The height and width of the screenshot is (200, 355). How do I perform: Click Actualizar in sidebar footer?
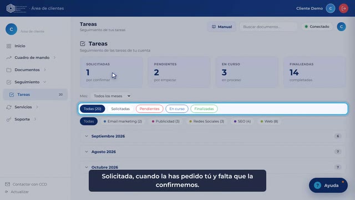20,192
